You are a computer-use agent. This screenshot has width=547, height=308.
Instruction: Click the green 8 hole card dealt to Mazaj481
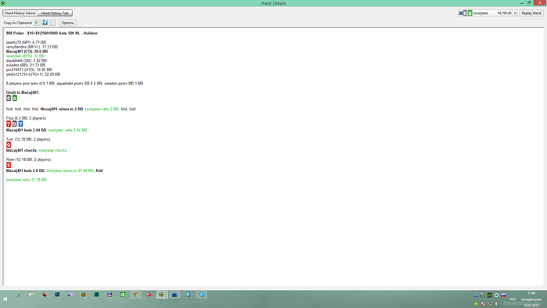click(15, 98)
